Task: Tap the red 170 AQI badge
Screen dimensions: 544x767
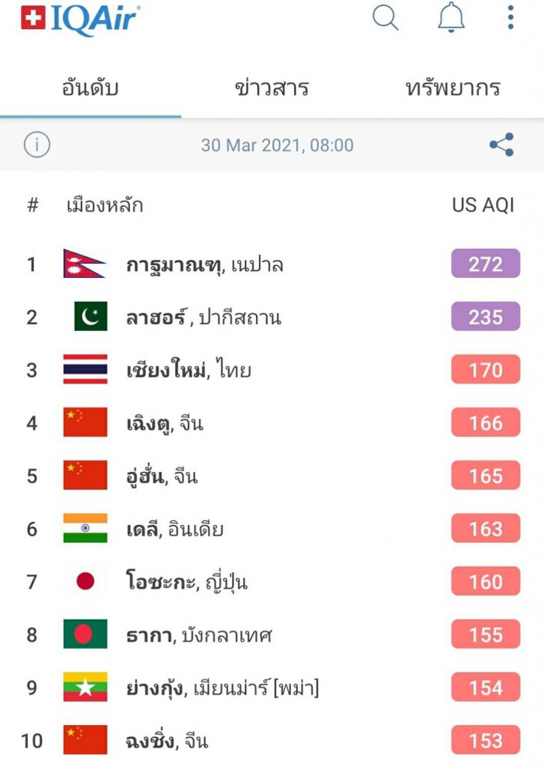Action: pos(486,369)
